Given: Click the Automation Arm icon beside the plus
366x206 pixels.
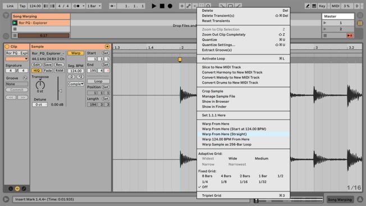Looking at the screenshot, I should (189, 6).
